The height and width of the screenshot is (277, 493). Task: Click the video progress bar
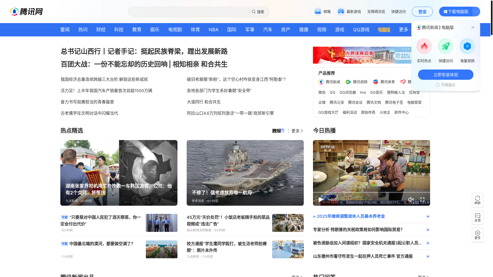click(371, 192)
